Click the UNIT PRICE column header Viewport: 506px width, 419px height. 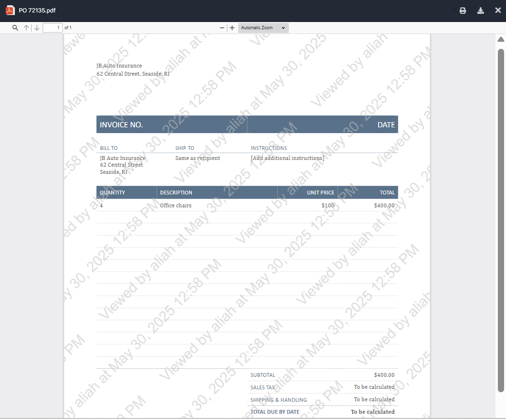point(320,193)
